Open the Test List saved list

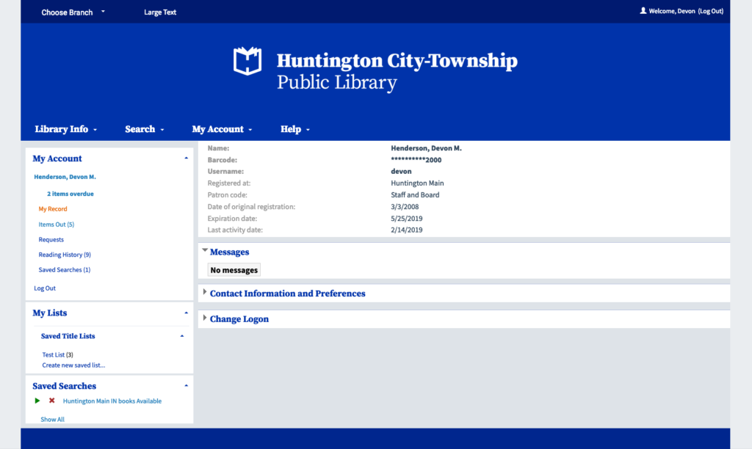pyautogui.click(x=53, y=354)
